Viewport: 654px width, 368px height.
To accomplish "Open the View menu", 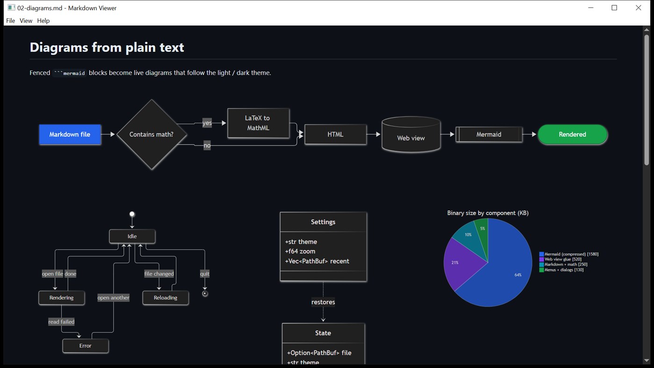I will (x=26, y=21).
